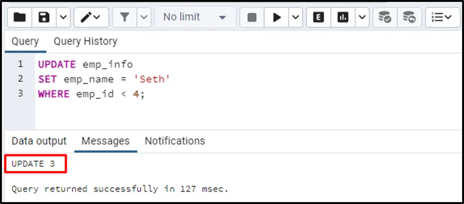Open the Explain options dropdown arrow
The width and height of the screenshot is (464, 204).
[x=362, y=18]
